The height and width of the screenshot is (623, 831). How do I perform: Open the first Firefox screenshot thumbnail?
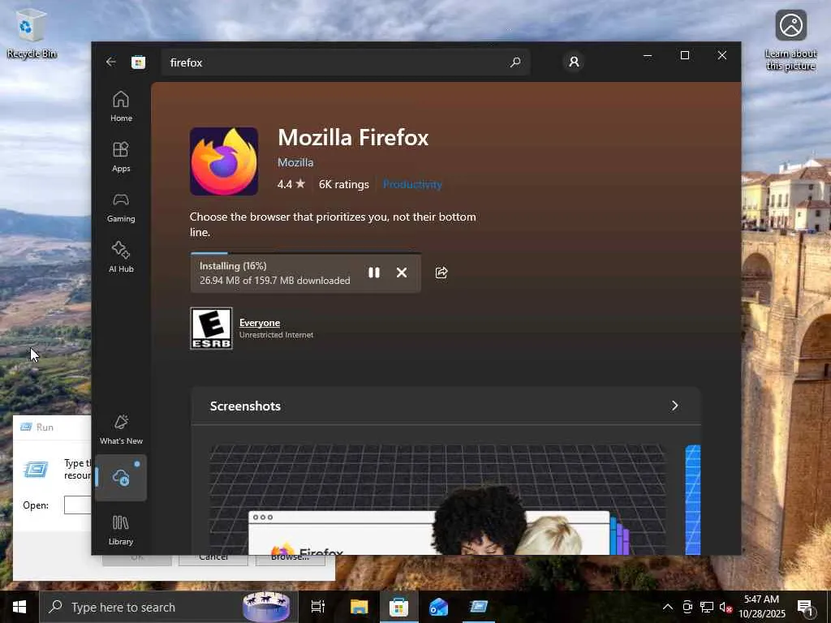pyautogui.click(x=437, y=500)
